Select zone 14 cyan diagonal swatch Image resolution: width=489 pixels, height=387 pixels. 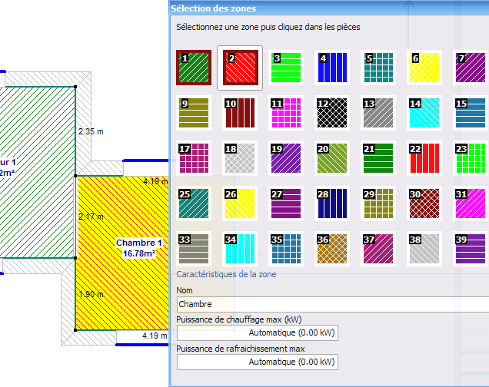click(x=424, y=113)
